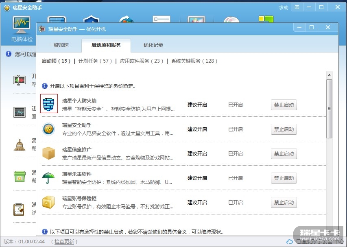Click the startup list scrollbar up arrow

coord(330,75)
